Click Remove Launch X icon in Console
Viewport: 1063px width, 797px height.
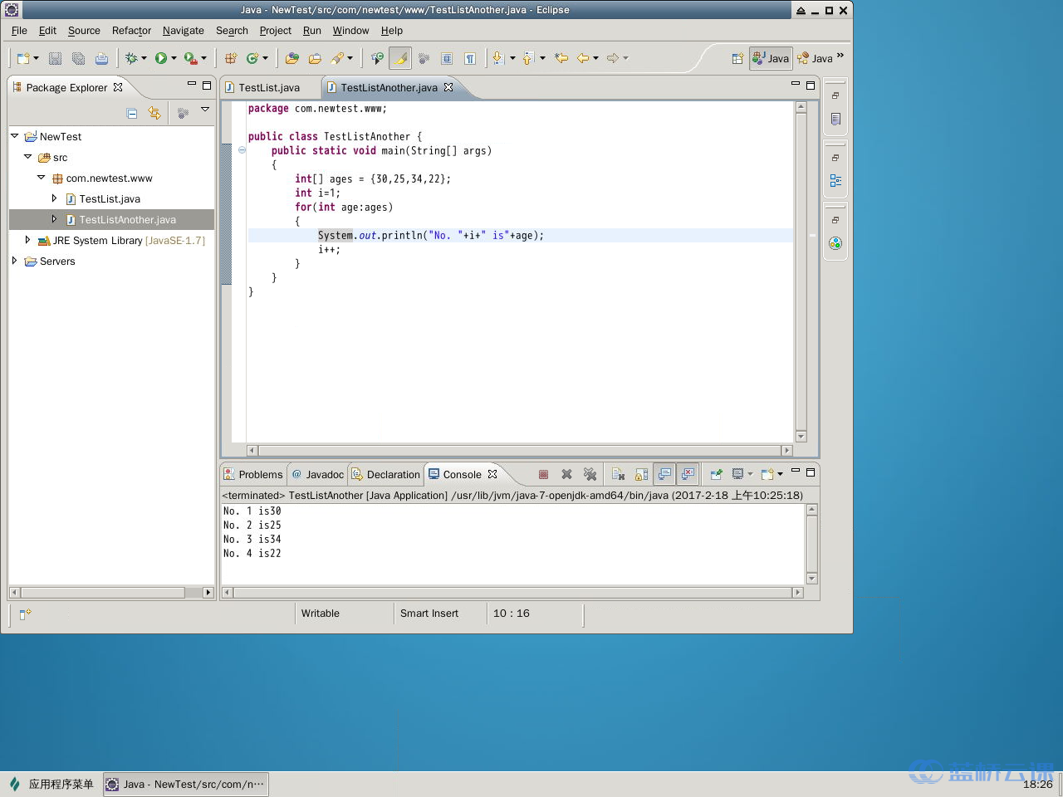tap(566, 474)
